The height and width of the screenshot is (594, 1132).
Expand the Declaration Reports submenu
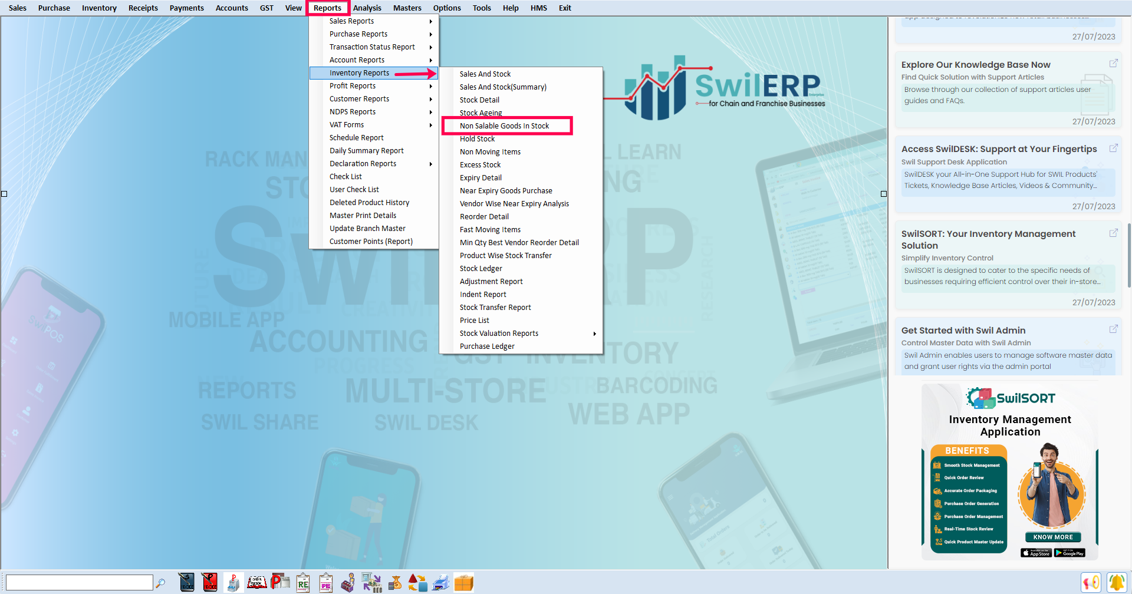point(374,164)
